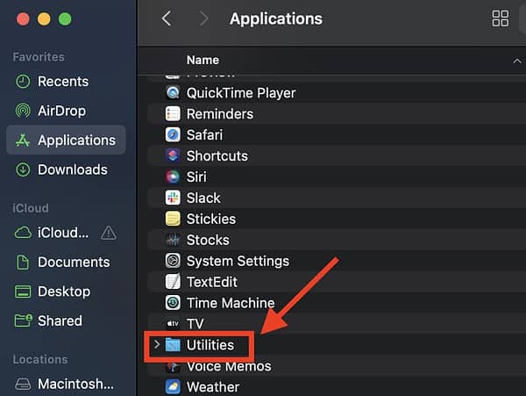Click the Reminders app icon
Screen dimensions: 526x396
click(x=173, y=114)
